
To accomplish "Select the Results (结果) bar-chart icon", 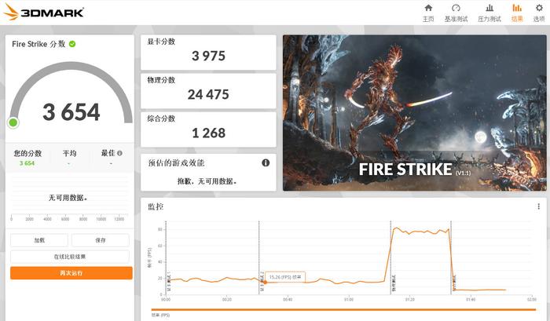I will click(x=517, y=8).
